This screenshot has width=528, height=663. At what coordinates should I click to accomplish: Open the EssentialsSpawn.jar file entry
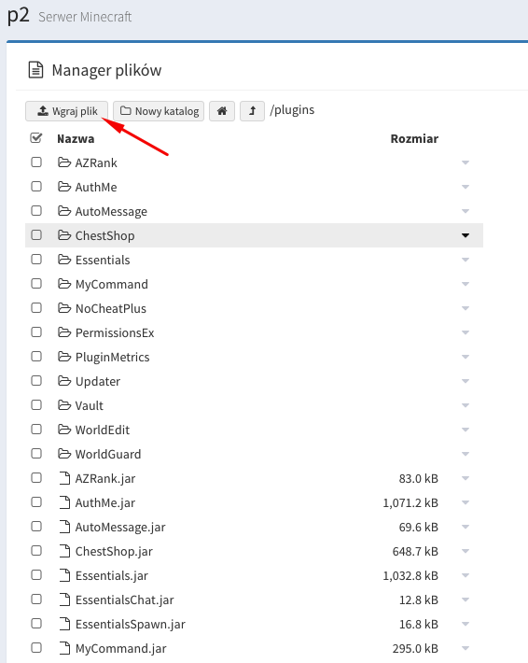pyautogui.click(x=130, y=625)
